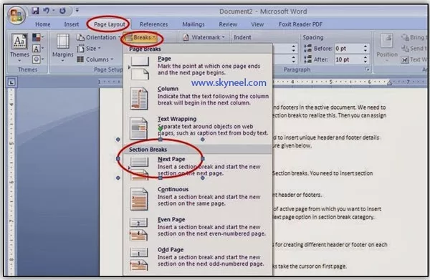Open Theme Fonts dropdown

(x=38, y=49)
